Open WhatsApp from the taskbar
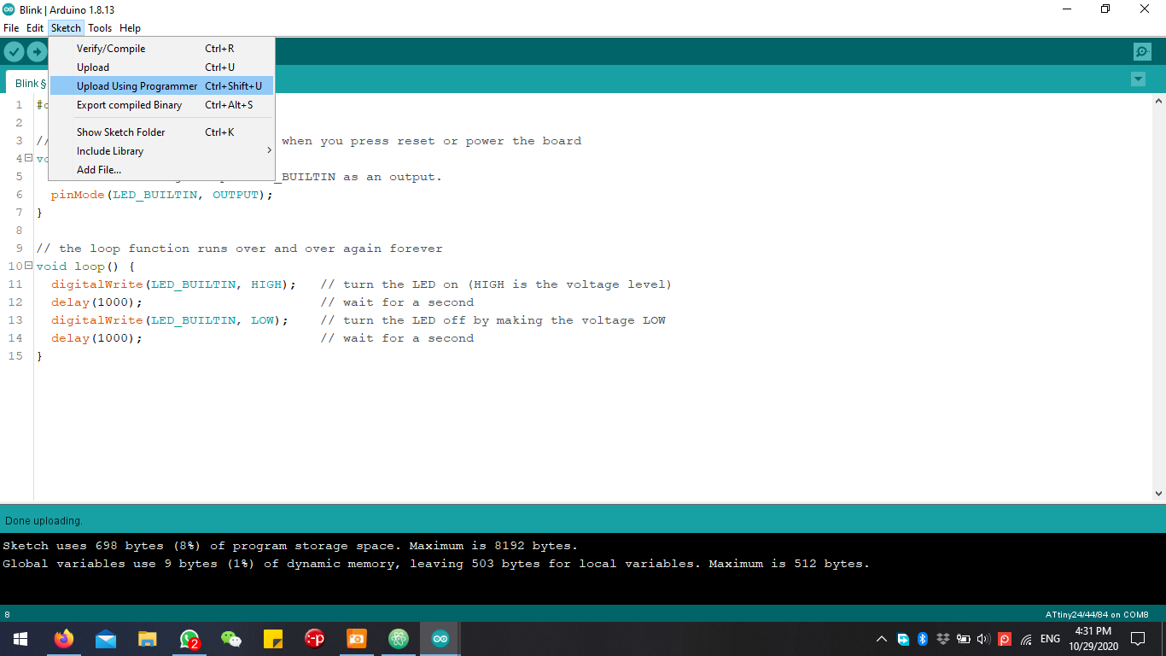The width and height of the screenshot is (1166, 656). click(x=189, y=639)
